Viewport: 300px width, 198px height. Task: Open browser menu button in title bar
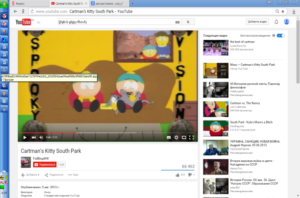click(x=269, y=2)
